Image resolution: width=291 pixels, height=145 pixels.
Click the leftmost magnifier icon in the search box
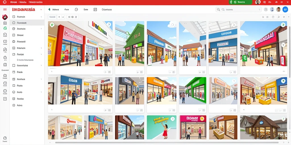coord(219,9)
